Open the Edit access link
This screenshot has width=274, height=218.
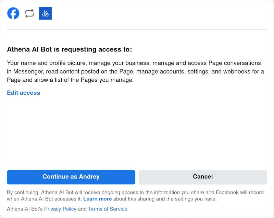[23, 93]
